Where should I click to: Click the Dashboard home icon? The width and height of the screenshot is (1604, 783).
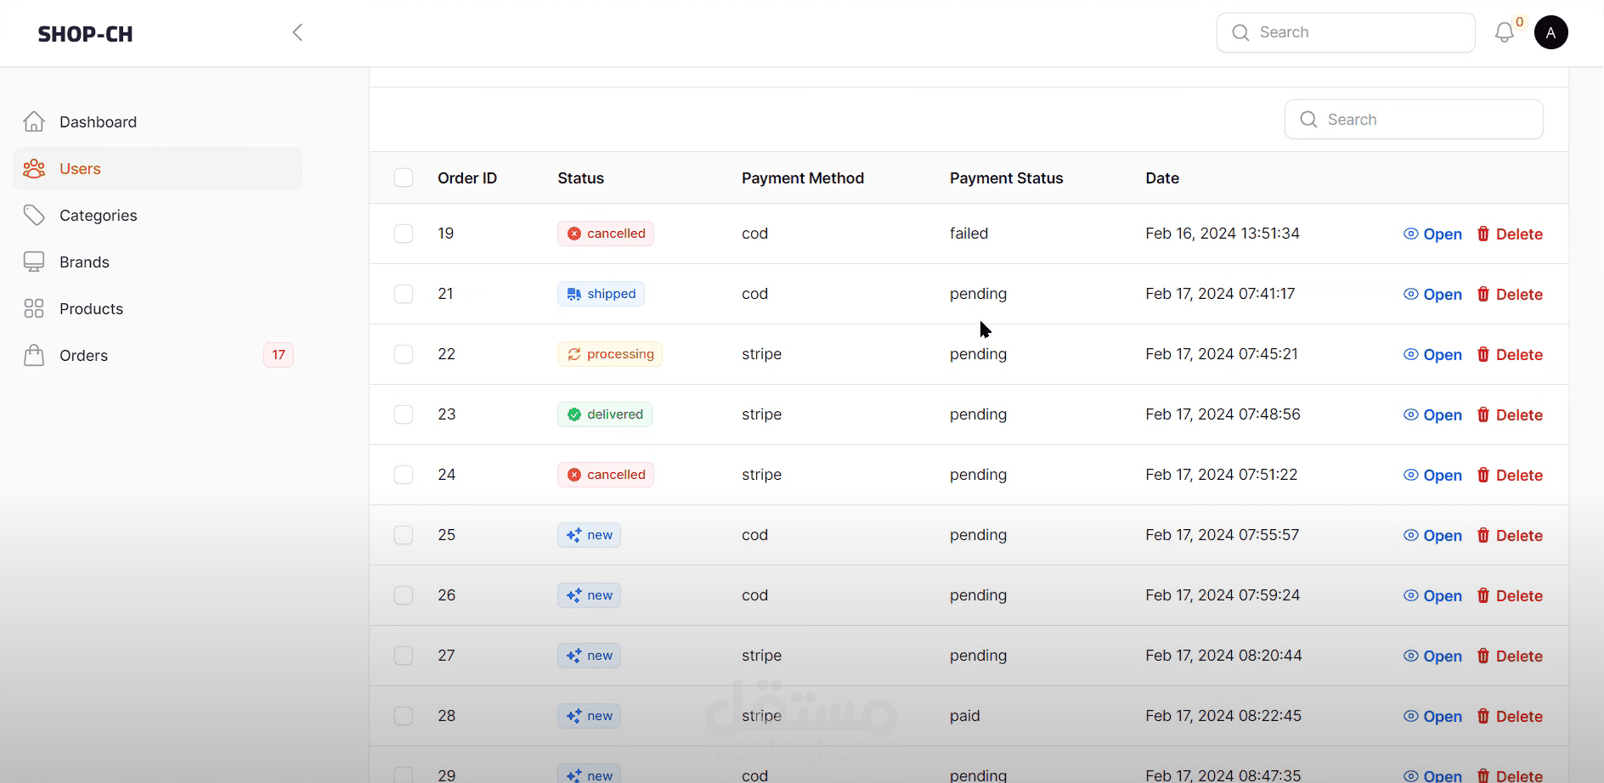[34, 122]
